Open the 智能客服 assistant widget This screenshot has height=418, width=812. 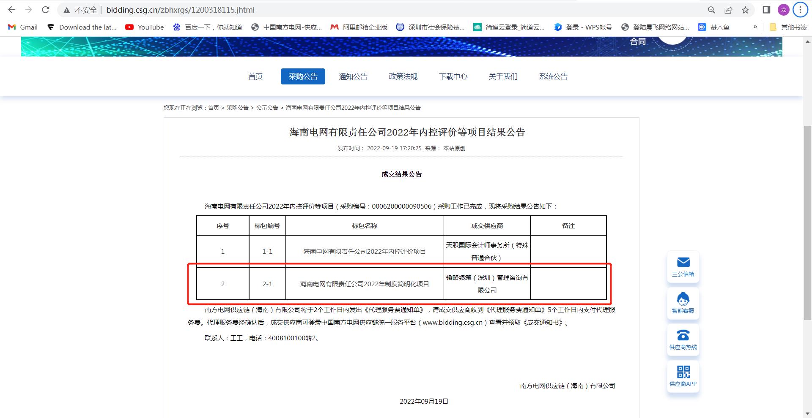click(x=683, y=303)
